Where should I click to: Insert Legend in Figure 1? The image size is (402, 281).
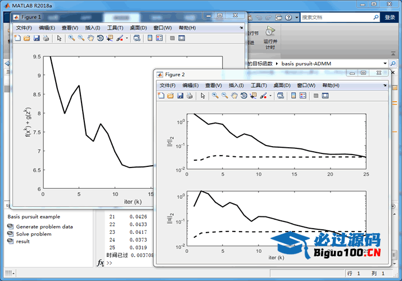point(159,38)
